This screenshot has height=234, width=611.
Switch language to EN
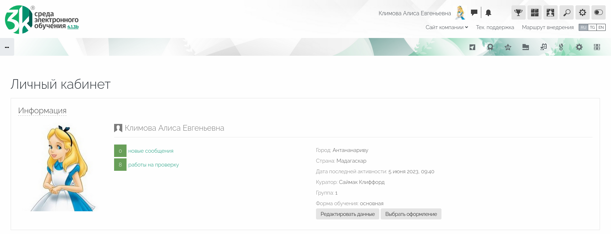601,27
